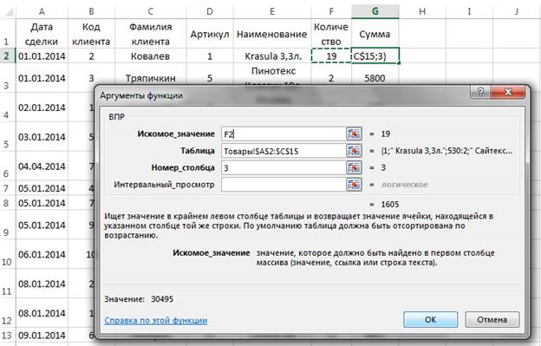Click in the empty Интервальный_просмотр field
541x346 pixels.
pyautogui.click(x=284, y=185)
